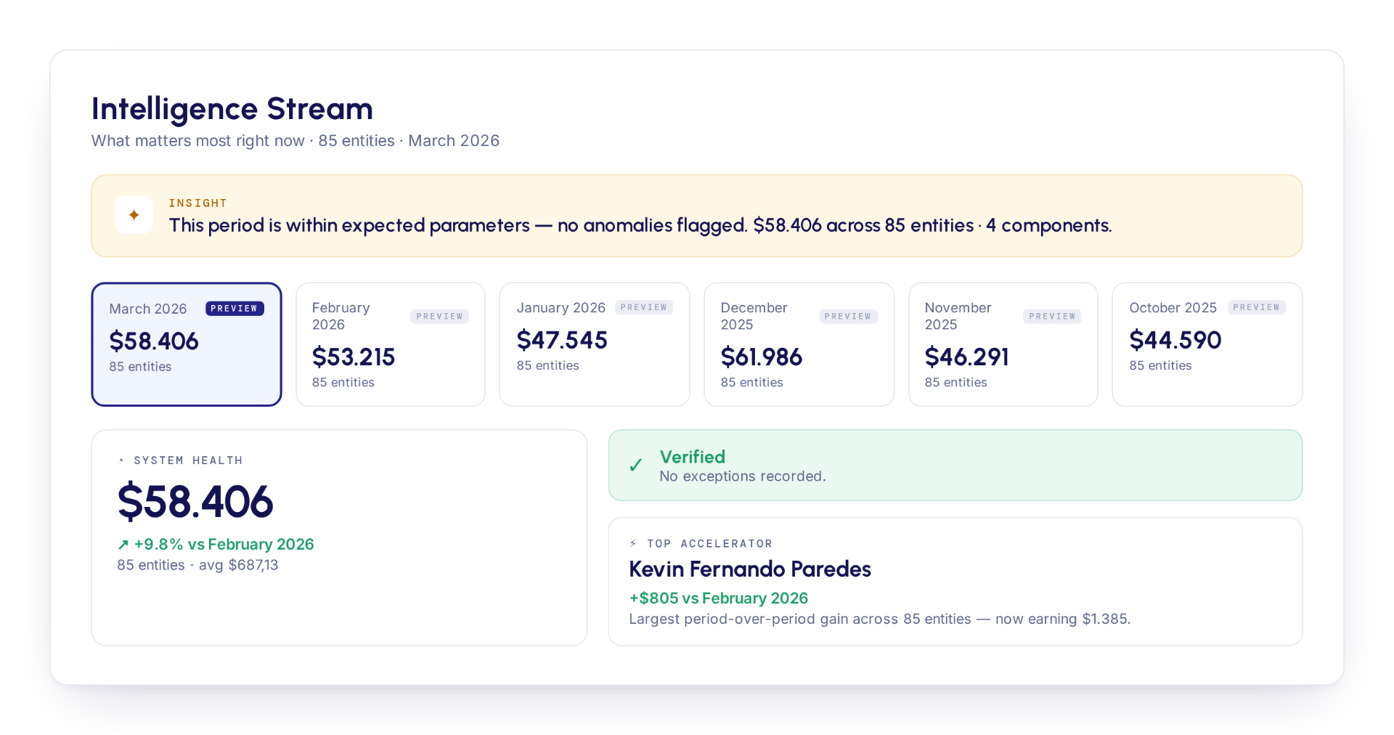
Task: Click '85 entities · avg $687,13' text
Action: (x=197, y=565)
